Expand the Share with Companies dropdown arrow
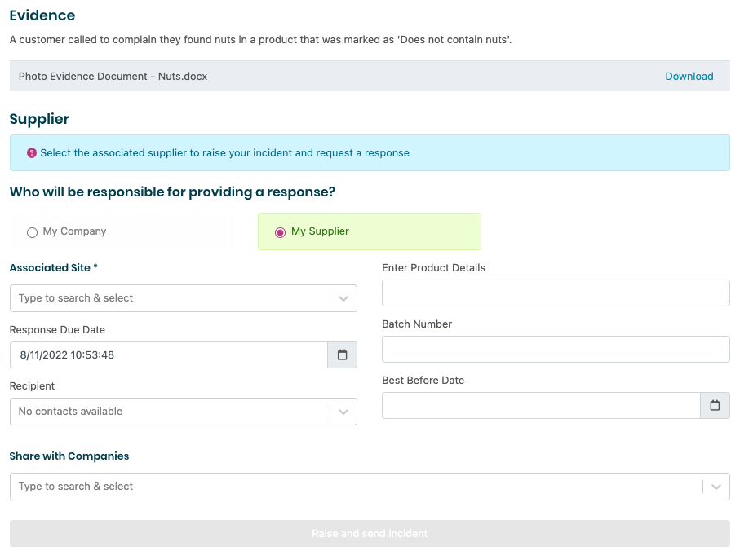Screen dimensions: 740x555 pyautogui.click(x=716, y=487)
